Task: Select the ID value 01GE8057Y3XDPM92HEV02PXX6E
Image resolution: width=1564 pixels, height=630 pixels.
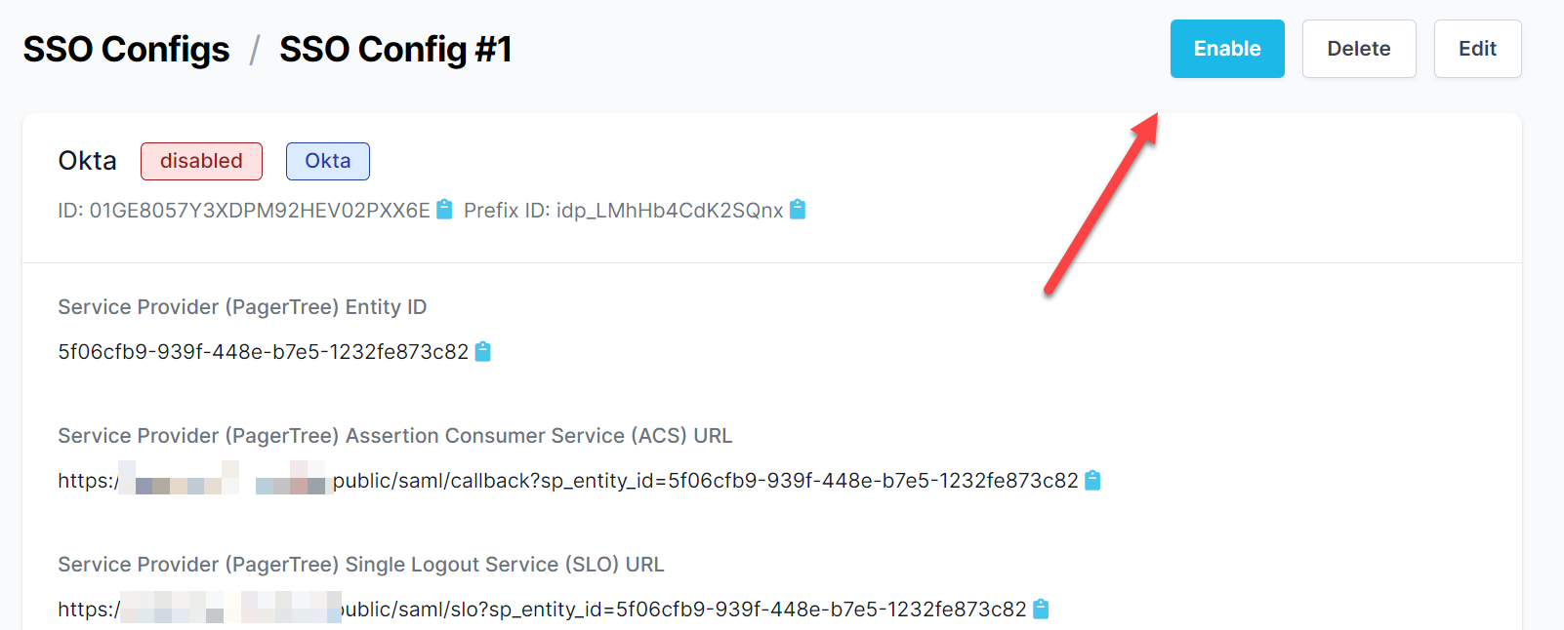Action: pos(260,211)
